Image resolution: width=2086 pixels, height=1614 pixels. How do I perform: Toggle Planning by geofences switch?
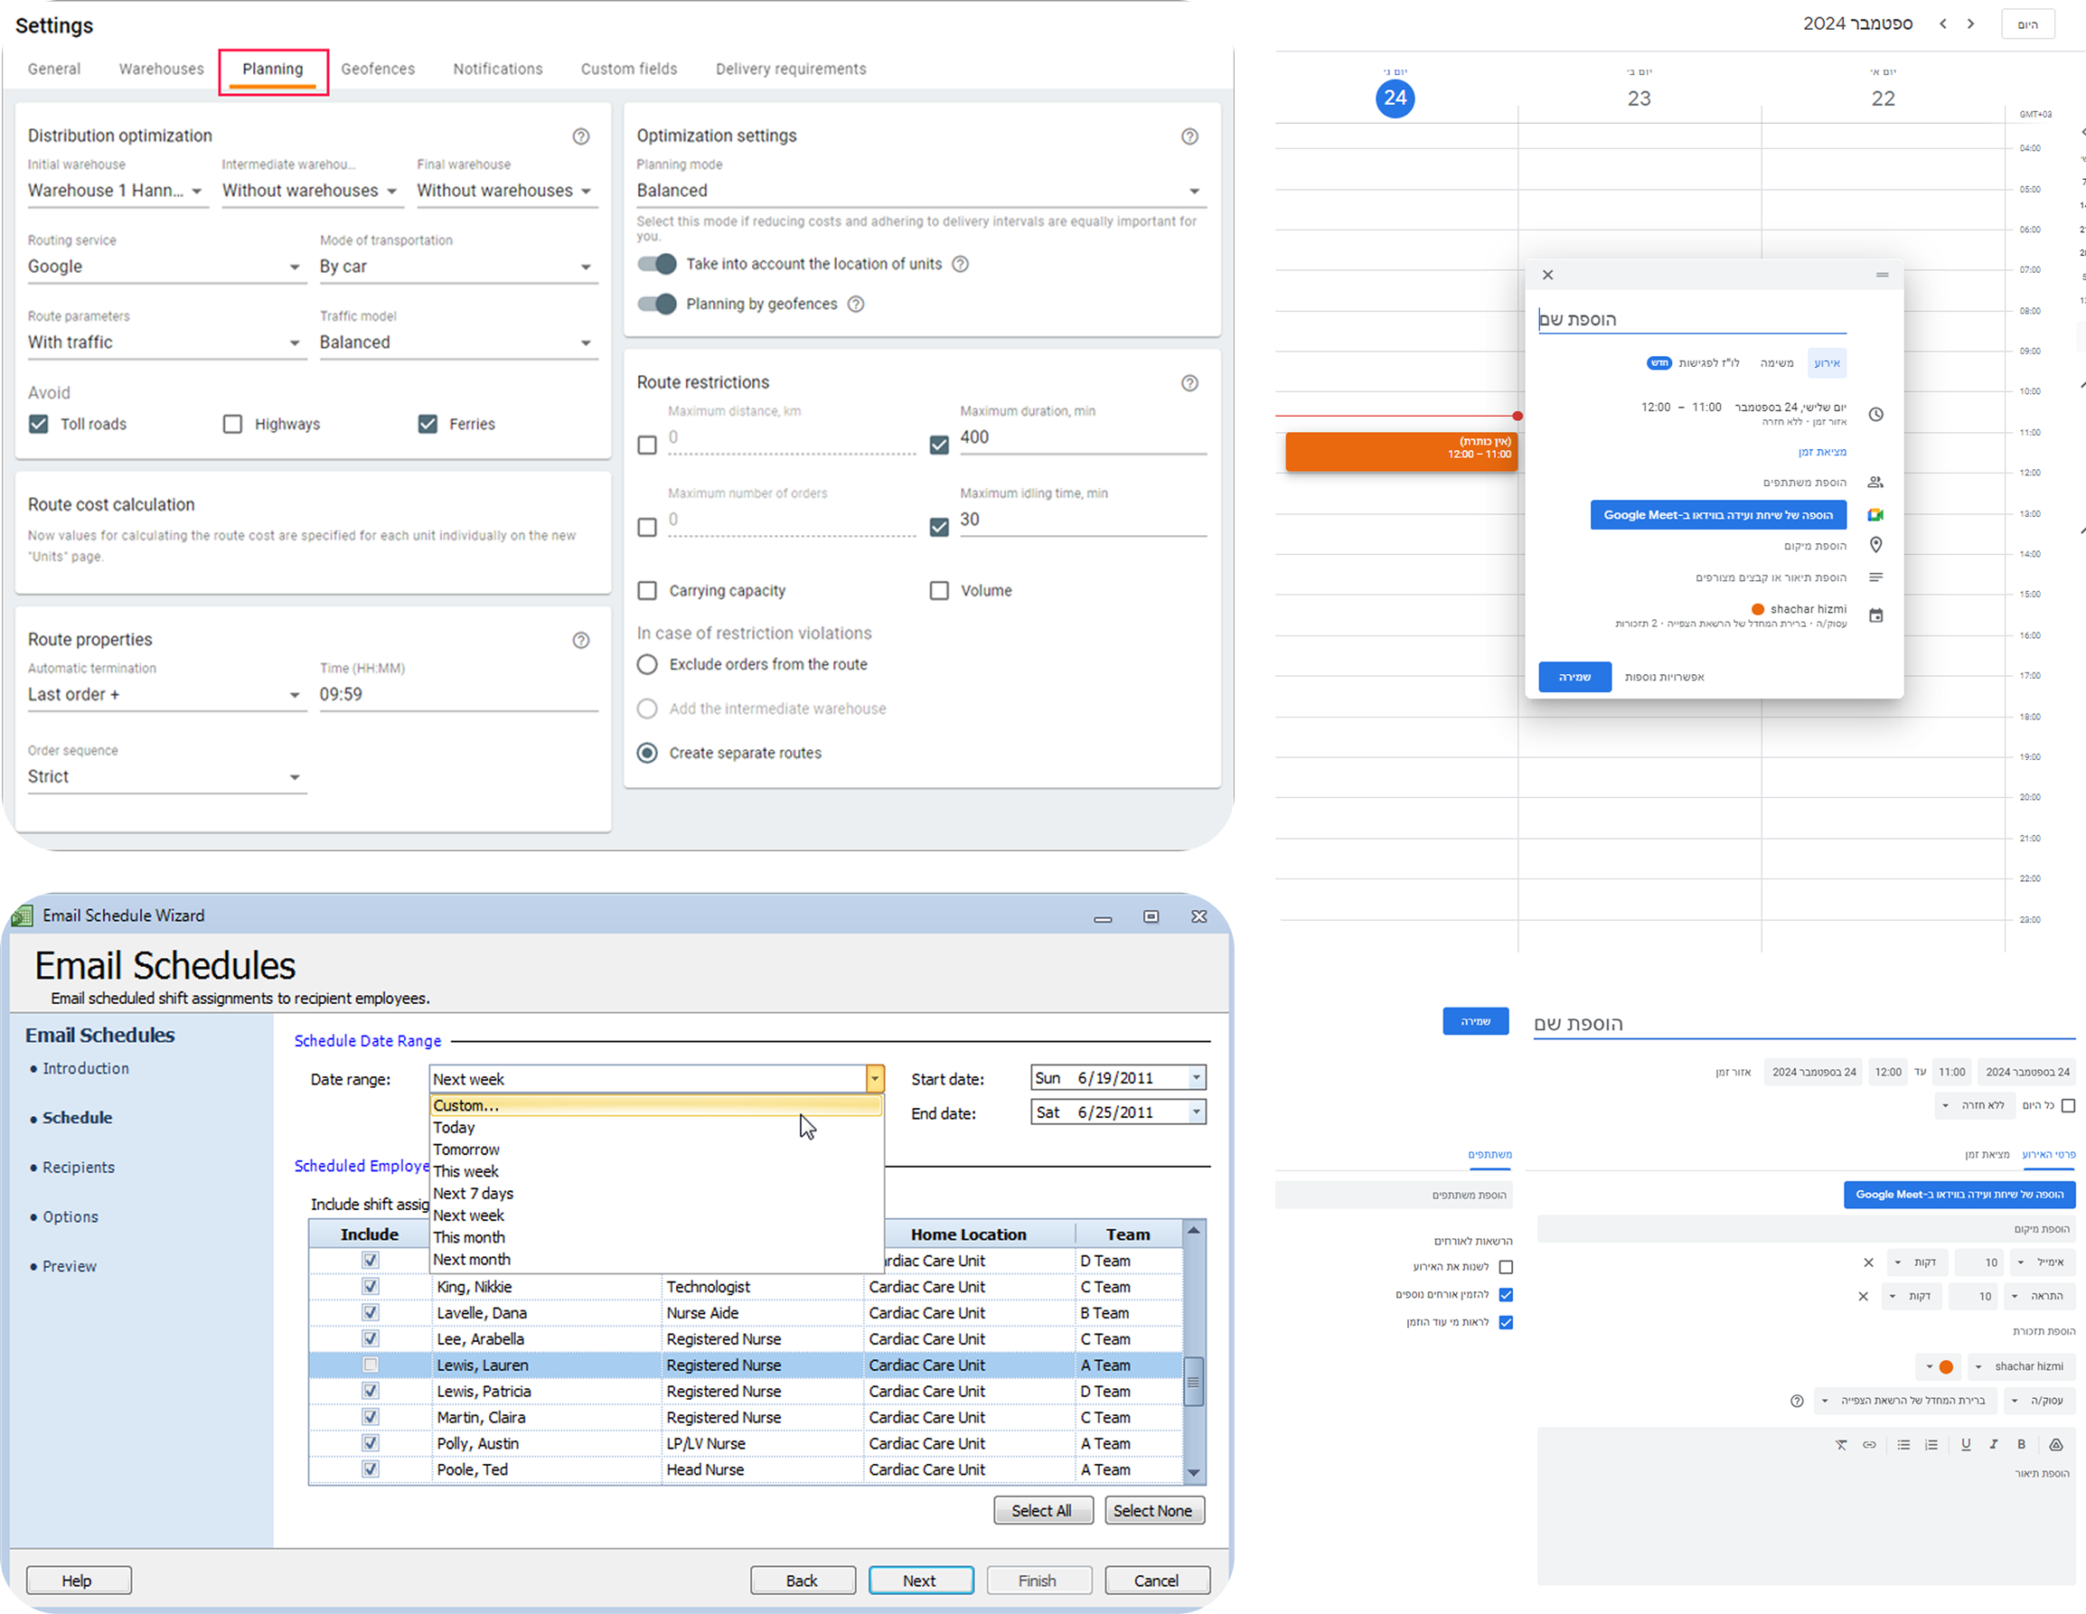[657, 305]
